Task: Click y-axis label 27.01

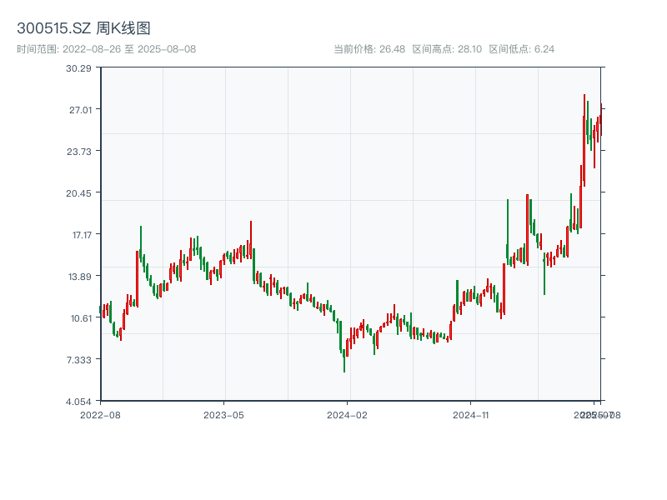Action: point(80,110)
